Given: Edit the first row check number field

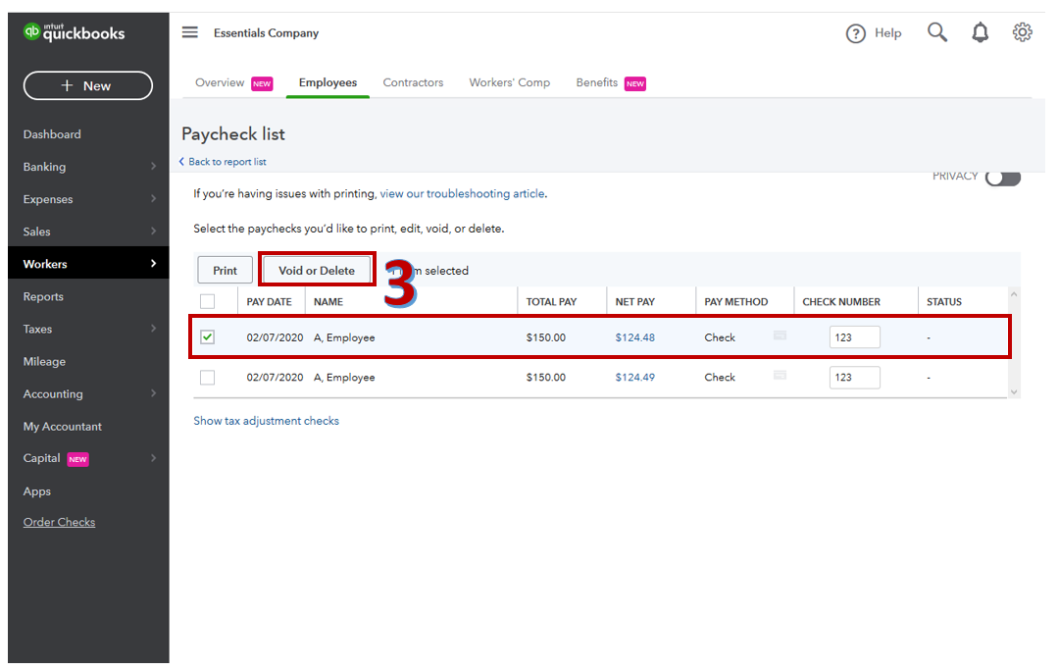Looking at the screenshot, I should (854, 337).
